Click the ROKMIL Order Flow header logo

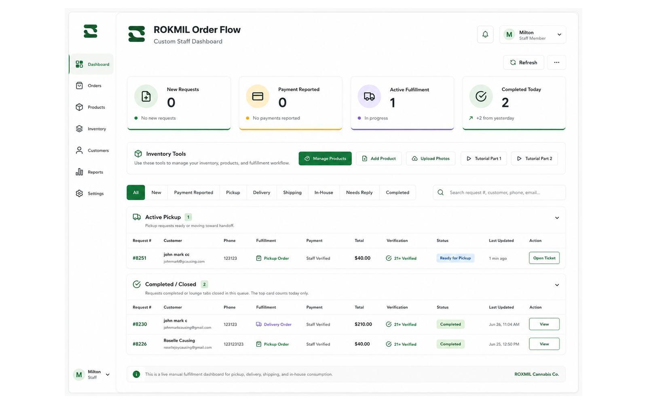coord(137,34)
